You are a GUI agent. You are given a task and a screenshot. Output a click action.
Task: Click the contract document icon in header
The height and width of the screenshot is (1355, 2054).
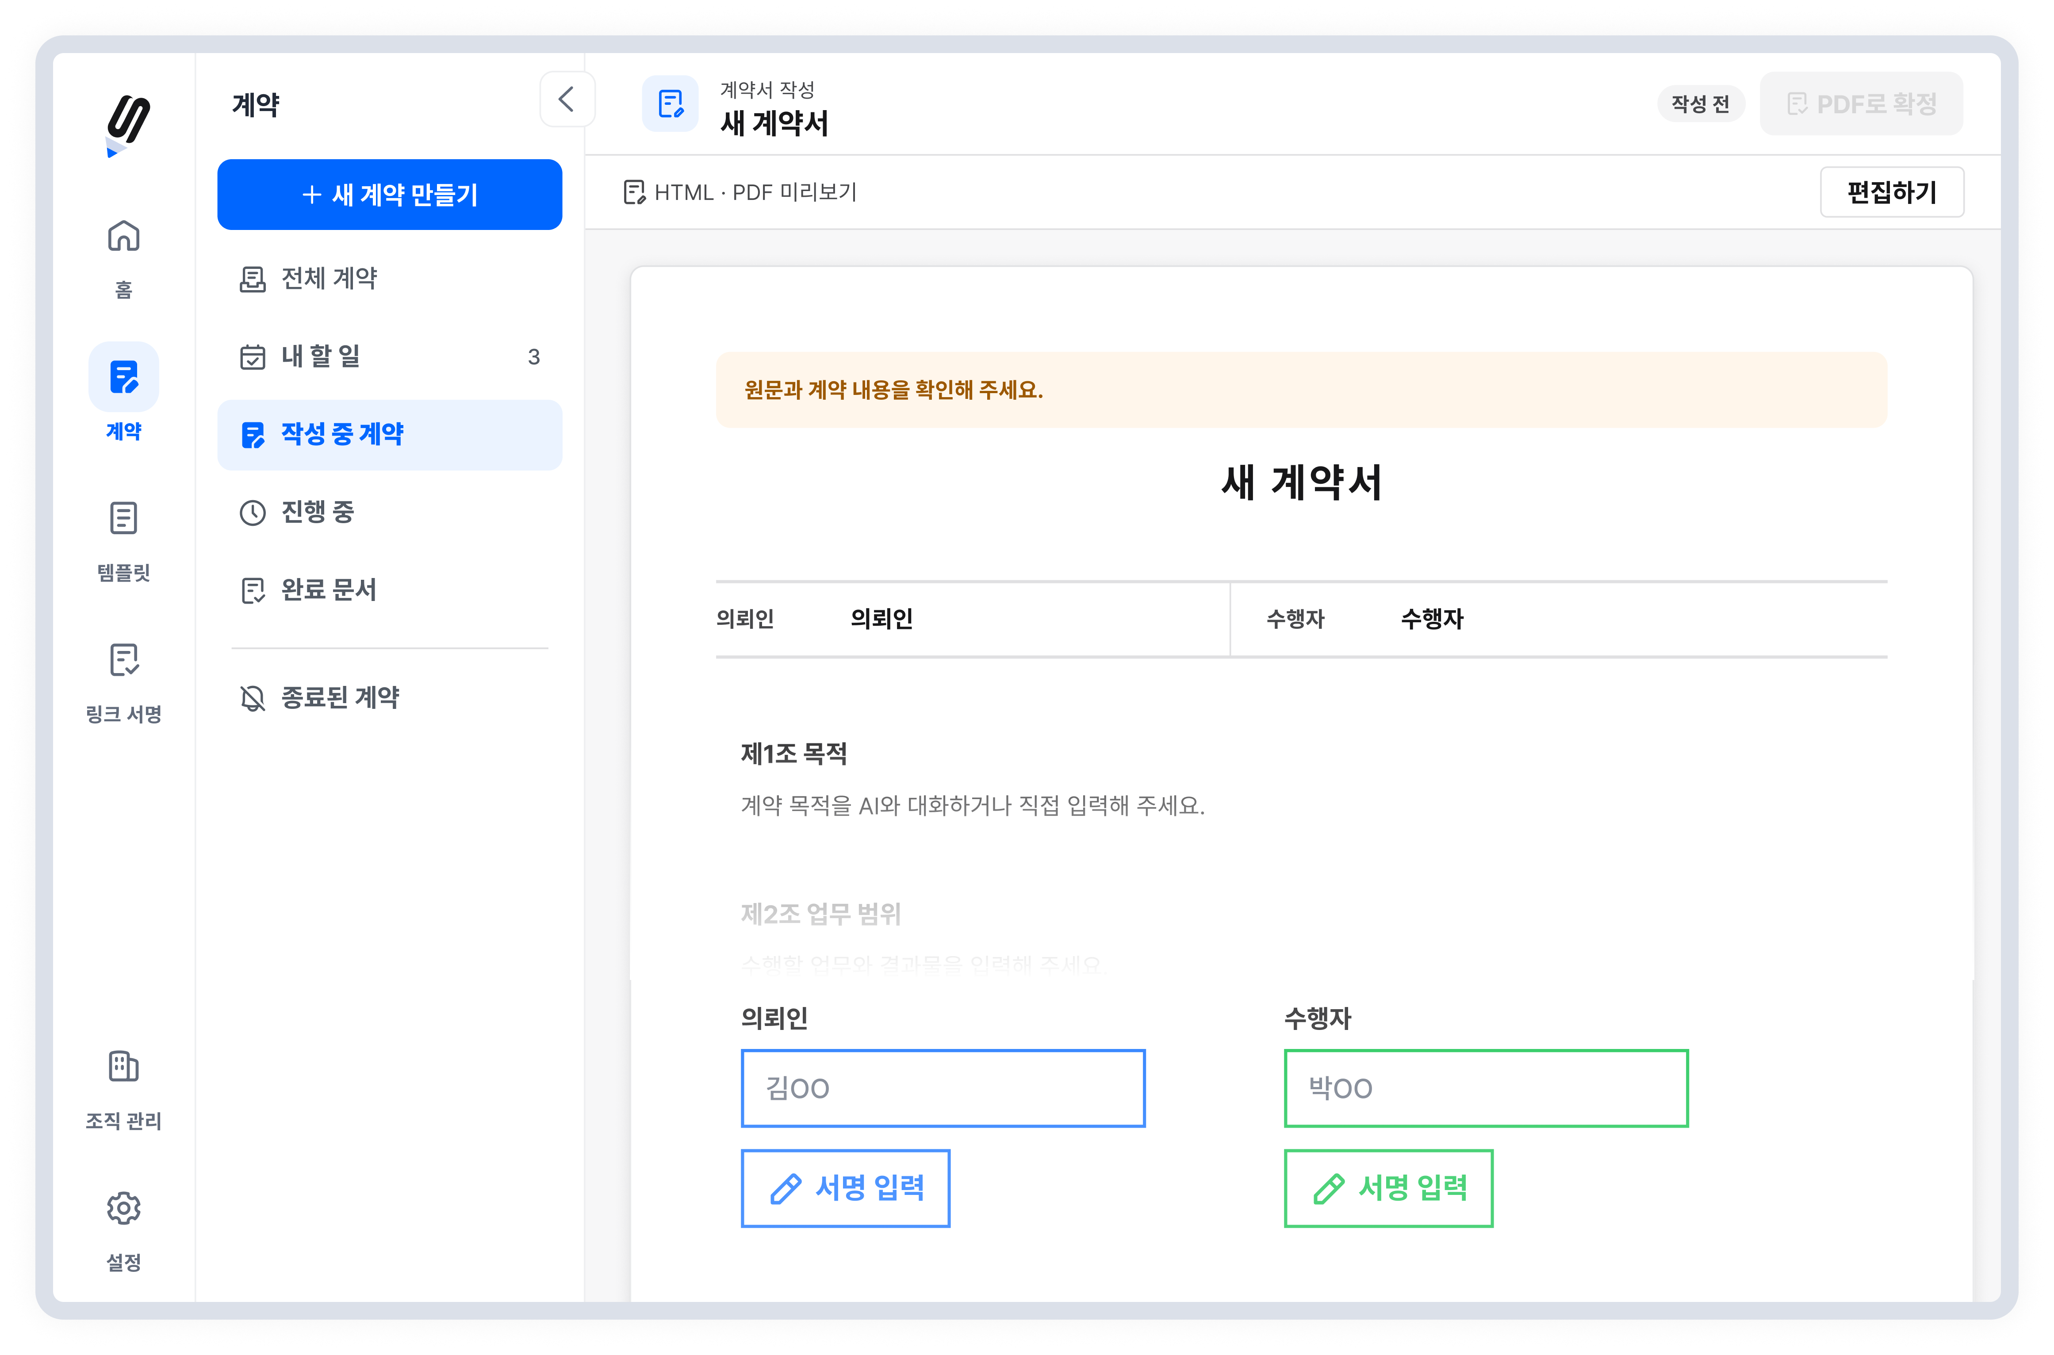click(671, 103)
